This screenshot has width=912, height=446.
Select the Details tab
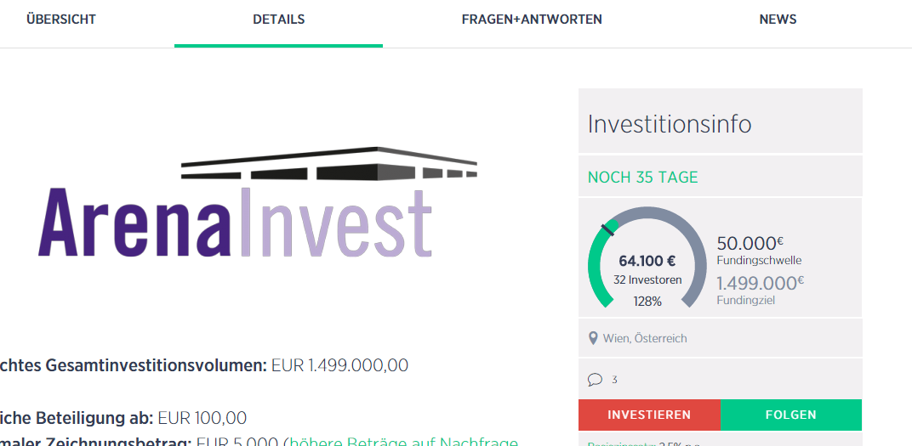click(x=278, y=20)
